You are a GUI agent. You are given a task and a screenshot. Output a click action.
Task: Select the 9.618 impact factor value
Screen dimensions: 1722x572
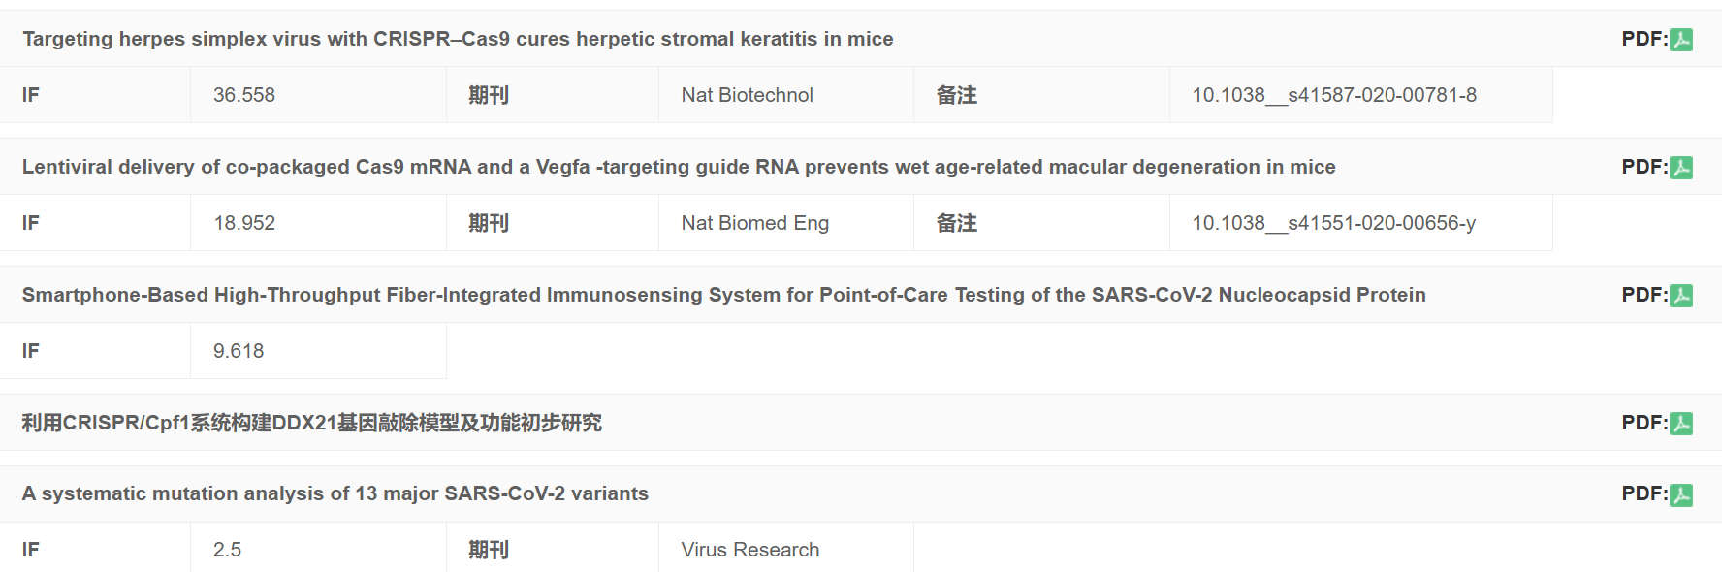(239, 350)
